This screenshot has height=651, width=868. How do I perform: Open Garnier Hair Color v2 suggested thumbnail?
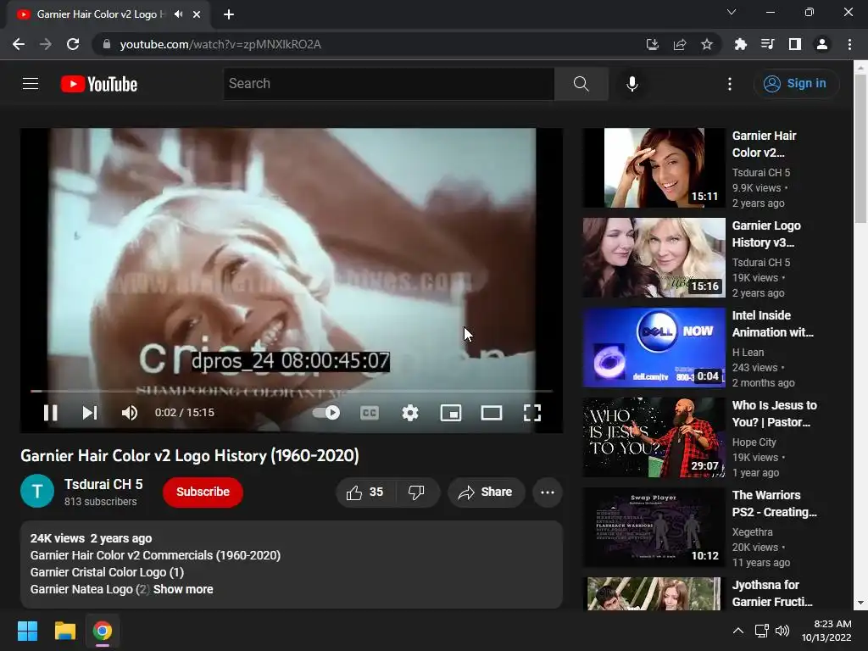(x=654, y=168)
